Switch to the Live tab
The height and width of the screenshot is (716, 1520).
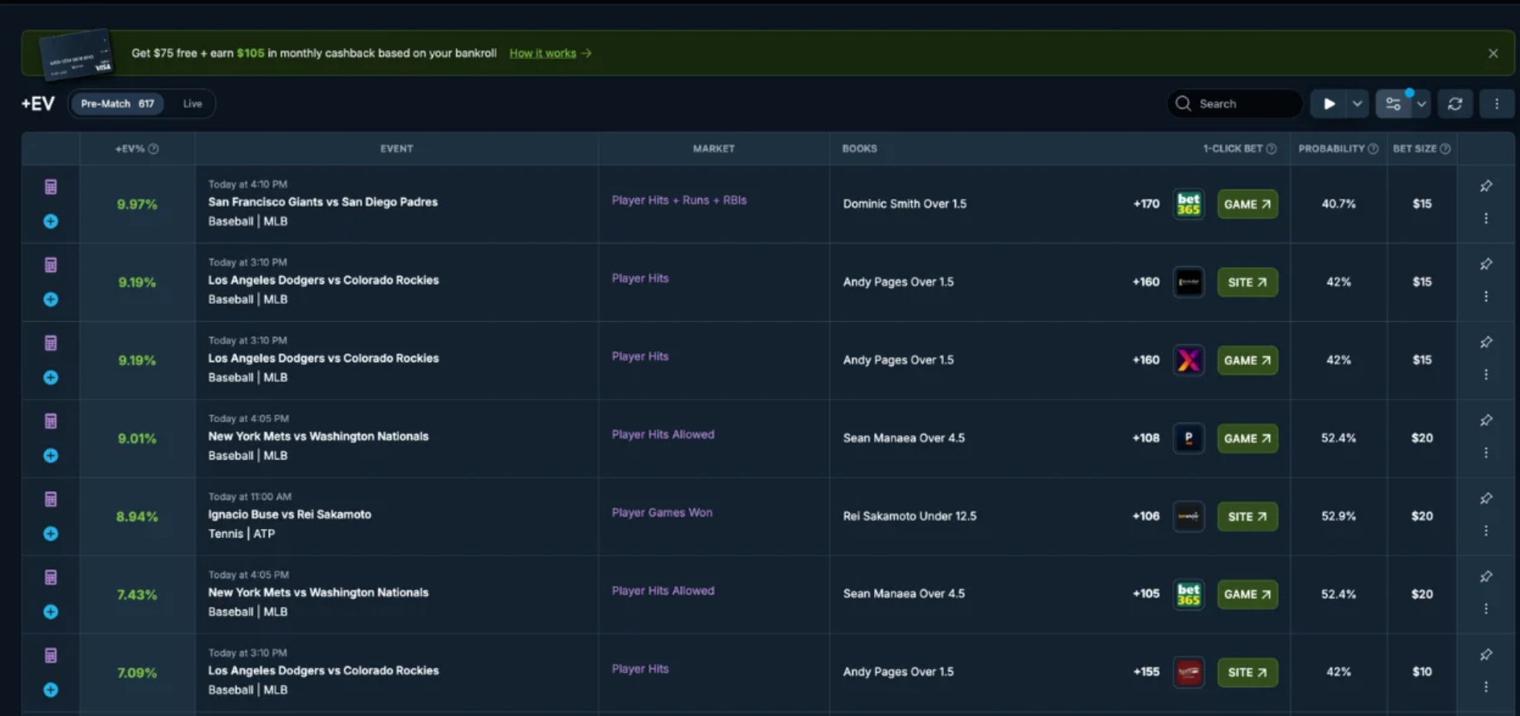(193, 104)
